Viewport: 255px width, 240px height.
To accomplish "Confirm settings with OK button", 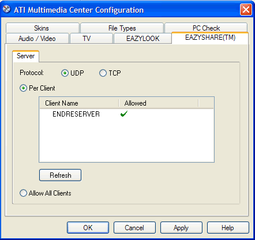I will point(88,228).
